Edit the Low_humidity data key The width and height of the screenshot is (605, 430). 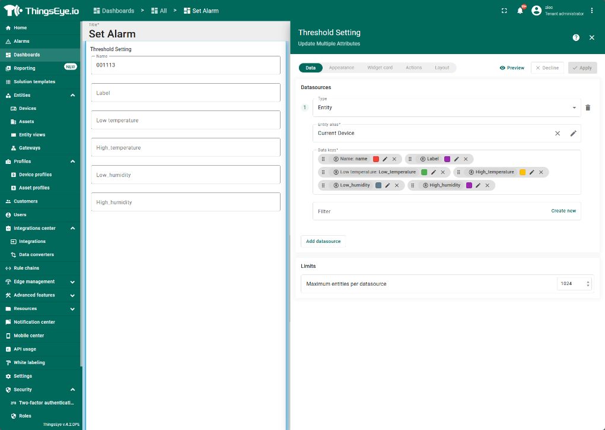pyautogui.click(x=387, y=185)
